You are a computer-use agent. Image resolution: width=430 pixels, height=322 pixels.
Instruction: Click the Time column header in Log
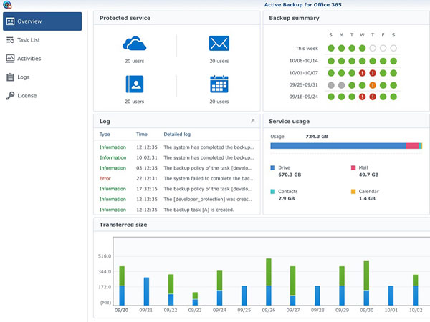(142, 135)
